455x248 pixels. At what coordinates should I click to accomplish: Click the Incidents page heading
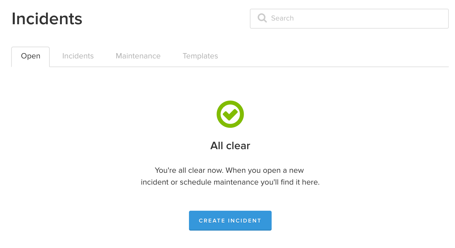(x=47, y=19)
